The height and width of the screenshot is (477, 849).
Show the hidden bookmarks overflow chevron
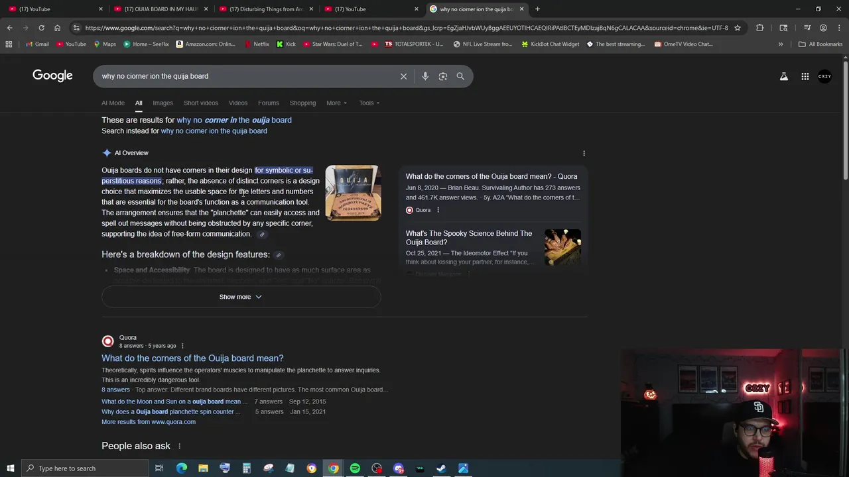[x=781, y=44]
